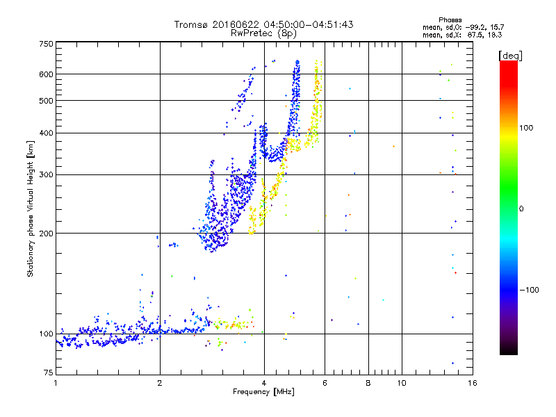Click the colorbar tick label '-100'

click(529, 290)
